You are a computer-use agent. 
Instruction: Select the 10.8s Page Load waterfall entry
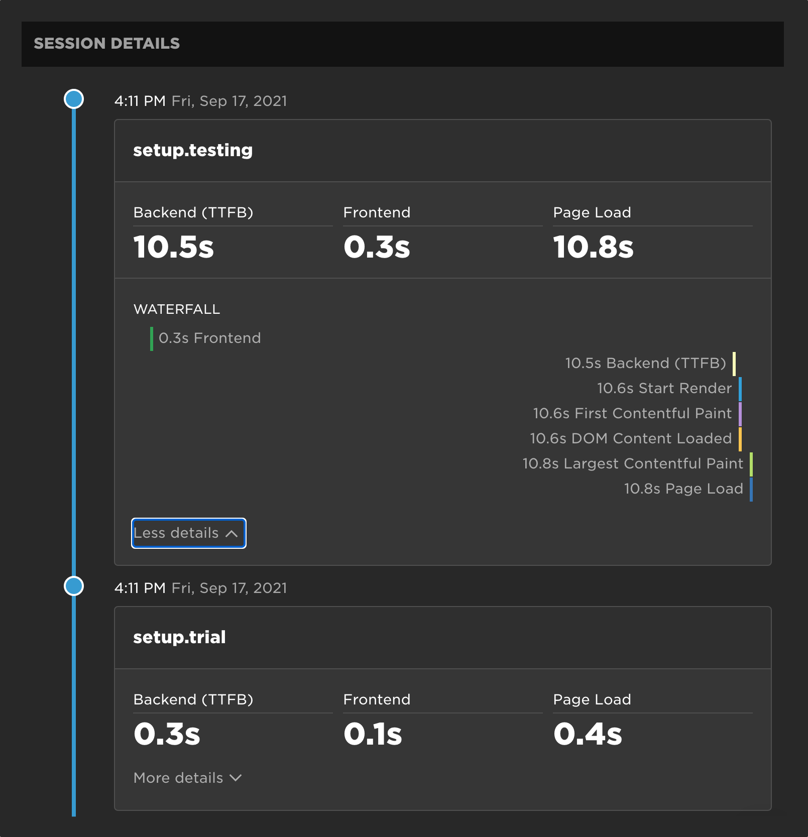point(688,489)
